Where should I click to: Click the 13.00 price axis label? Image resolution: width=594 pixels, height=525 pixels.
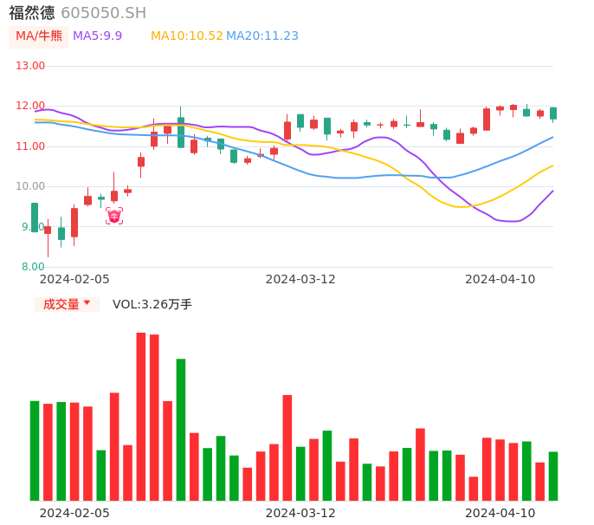pyautogui.click(x=31, y=66)
